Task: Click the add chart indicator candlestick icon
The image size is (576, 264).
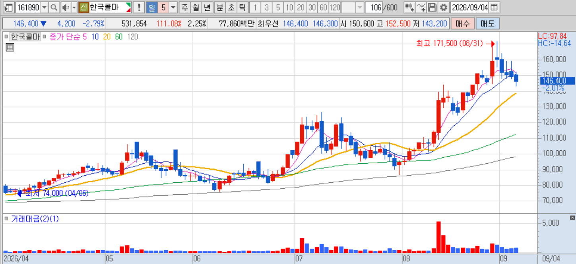Action: point(409,7)
